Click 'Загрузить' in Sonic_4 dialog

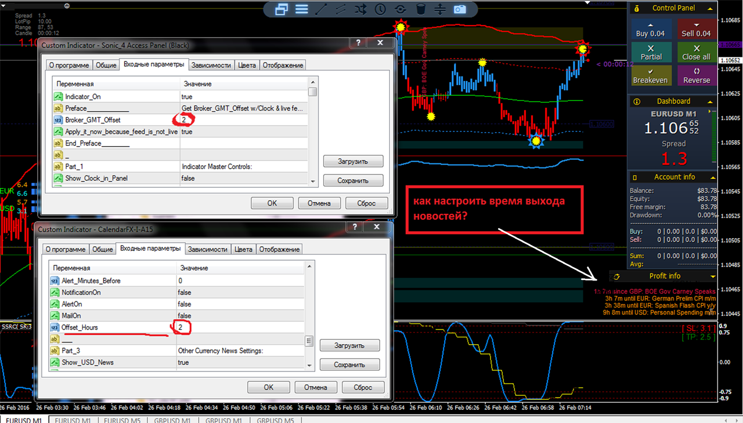353,161
